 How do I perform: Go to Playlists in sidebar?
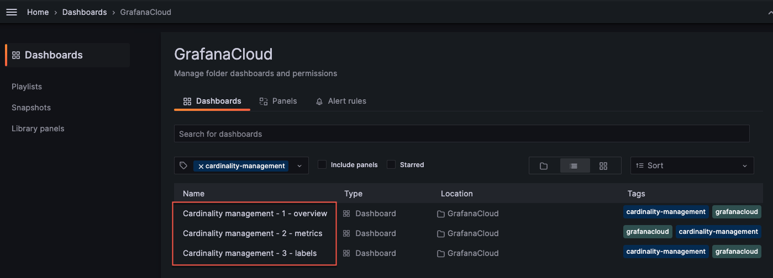(27, 87)
